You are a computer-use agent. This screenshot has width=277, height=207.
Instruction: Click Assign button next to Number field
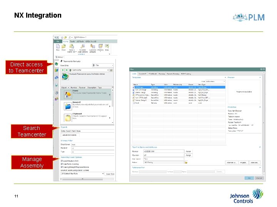point(188,151)
